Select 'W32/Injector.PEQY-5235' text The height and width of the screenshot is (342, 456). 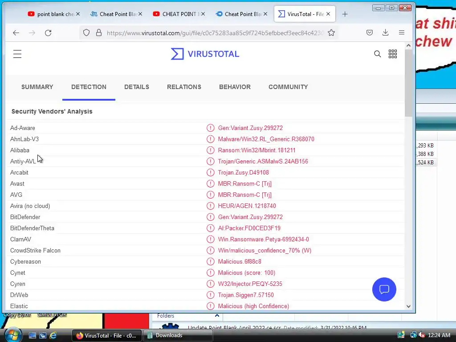coord(250,284)
